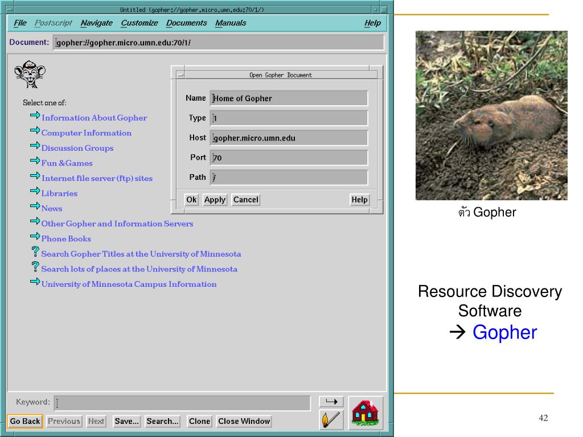
Task: Open the News link
Action: [52, 208]
